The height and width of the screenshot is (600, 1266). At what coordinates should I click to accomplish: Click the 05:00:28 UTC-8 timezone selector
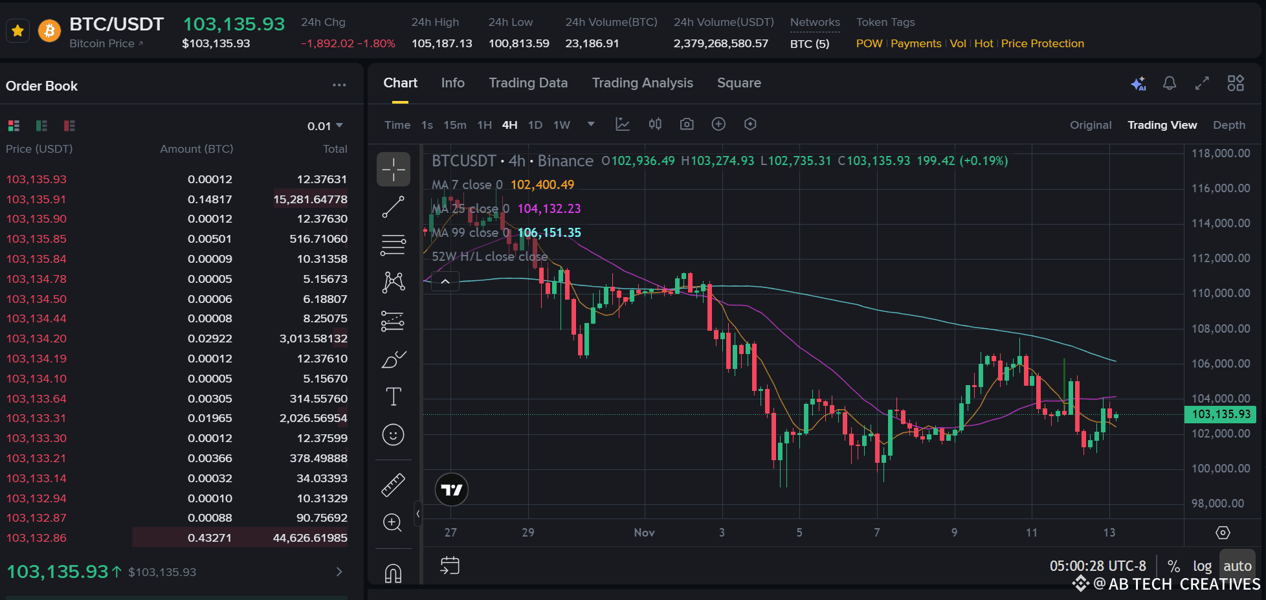[1098, 566]
